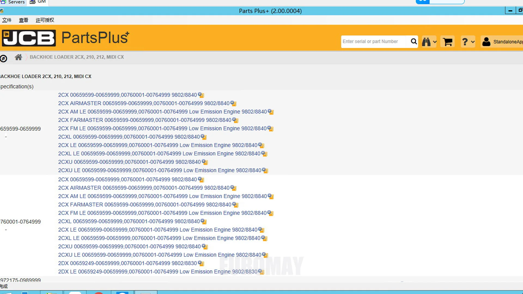Expand the binoculars search dropdown arrow
Screen dimensions: 523x294
pos(435,42)
